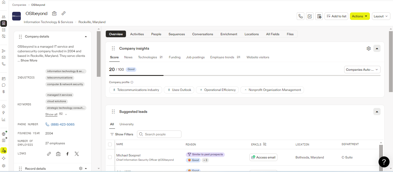Toggle the select all leads checkbox

pos(110,144)
